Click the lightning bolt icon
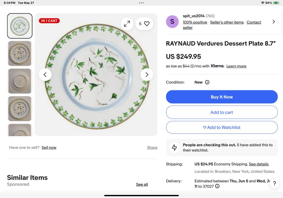The height and width of the screenshot is (198, 283). 174,147
